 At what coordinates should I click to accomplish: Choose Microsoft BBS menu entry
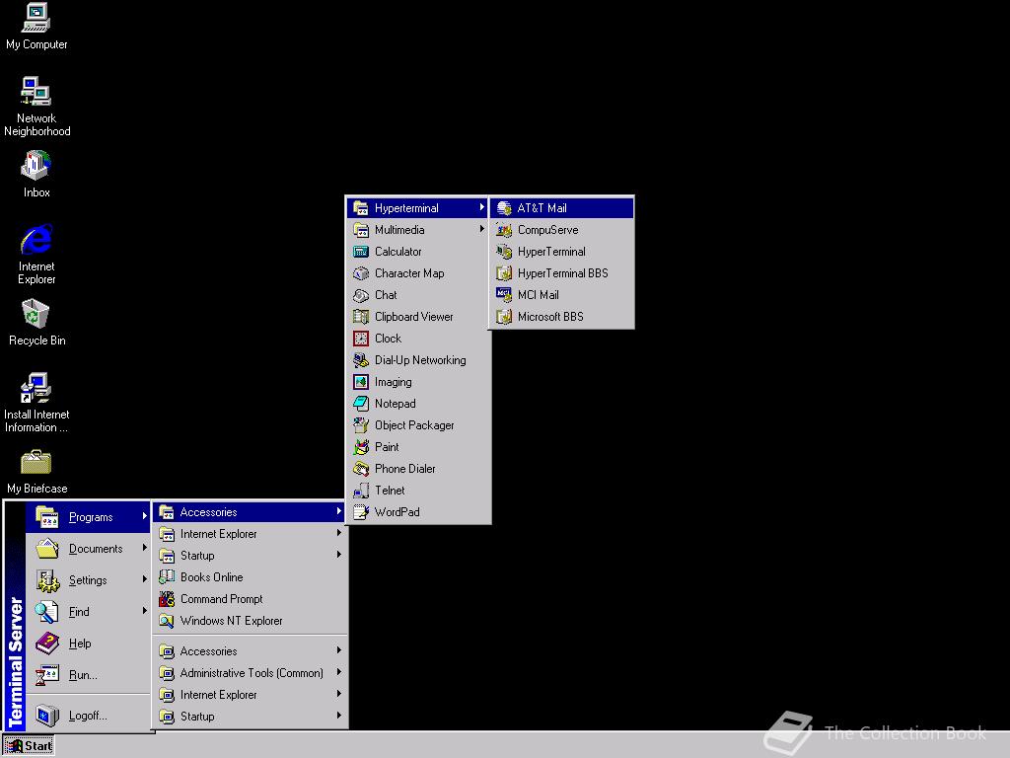pos(561,317)
